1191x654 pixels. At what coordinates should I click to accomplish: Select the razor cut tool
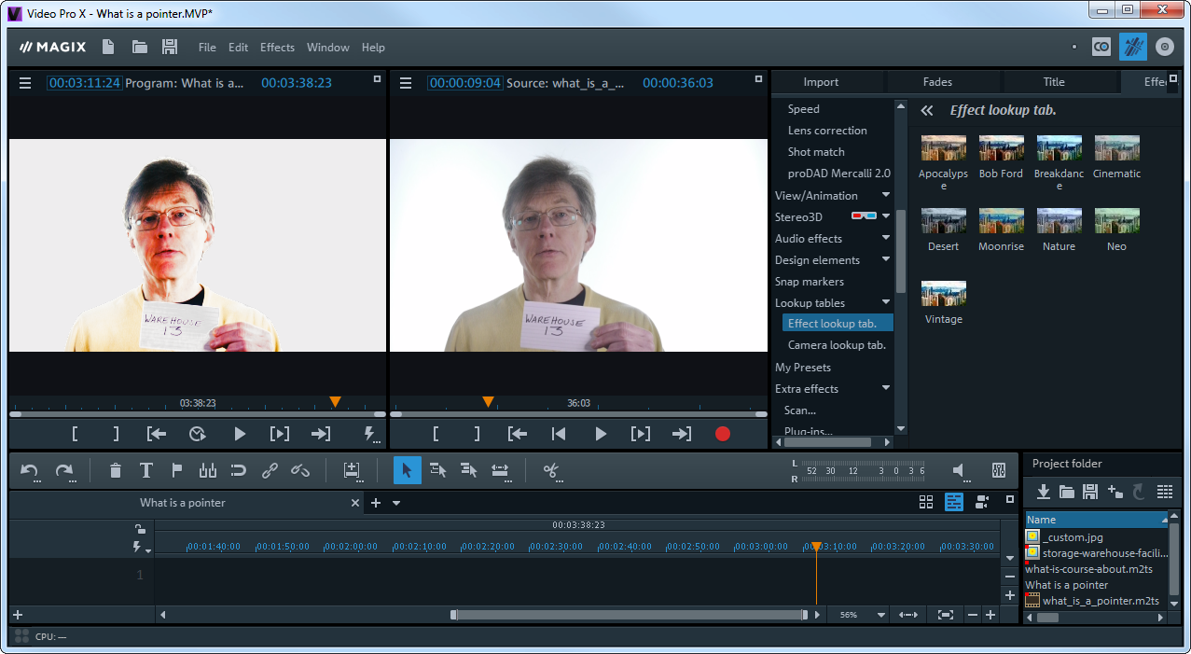[551, 471]
